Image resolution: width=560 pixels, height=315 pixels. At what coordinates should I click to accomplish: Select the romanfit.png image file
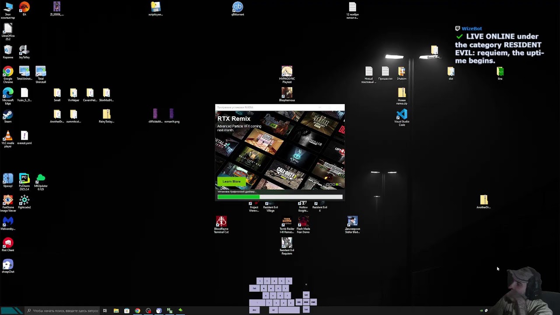(172, 116)
